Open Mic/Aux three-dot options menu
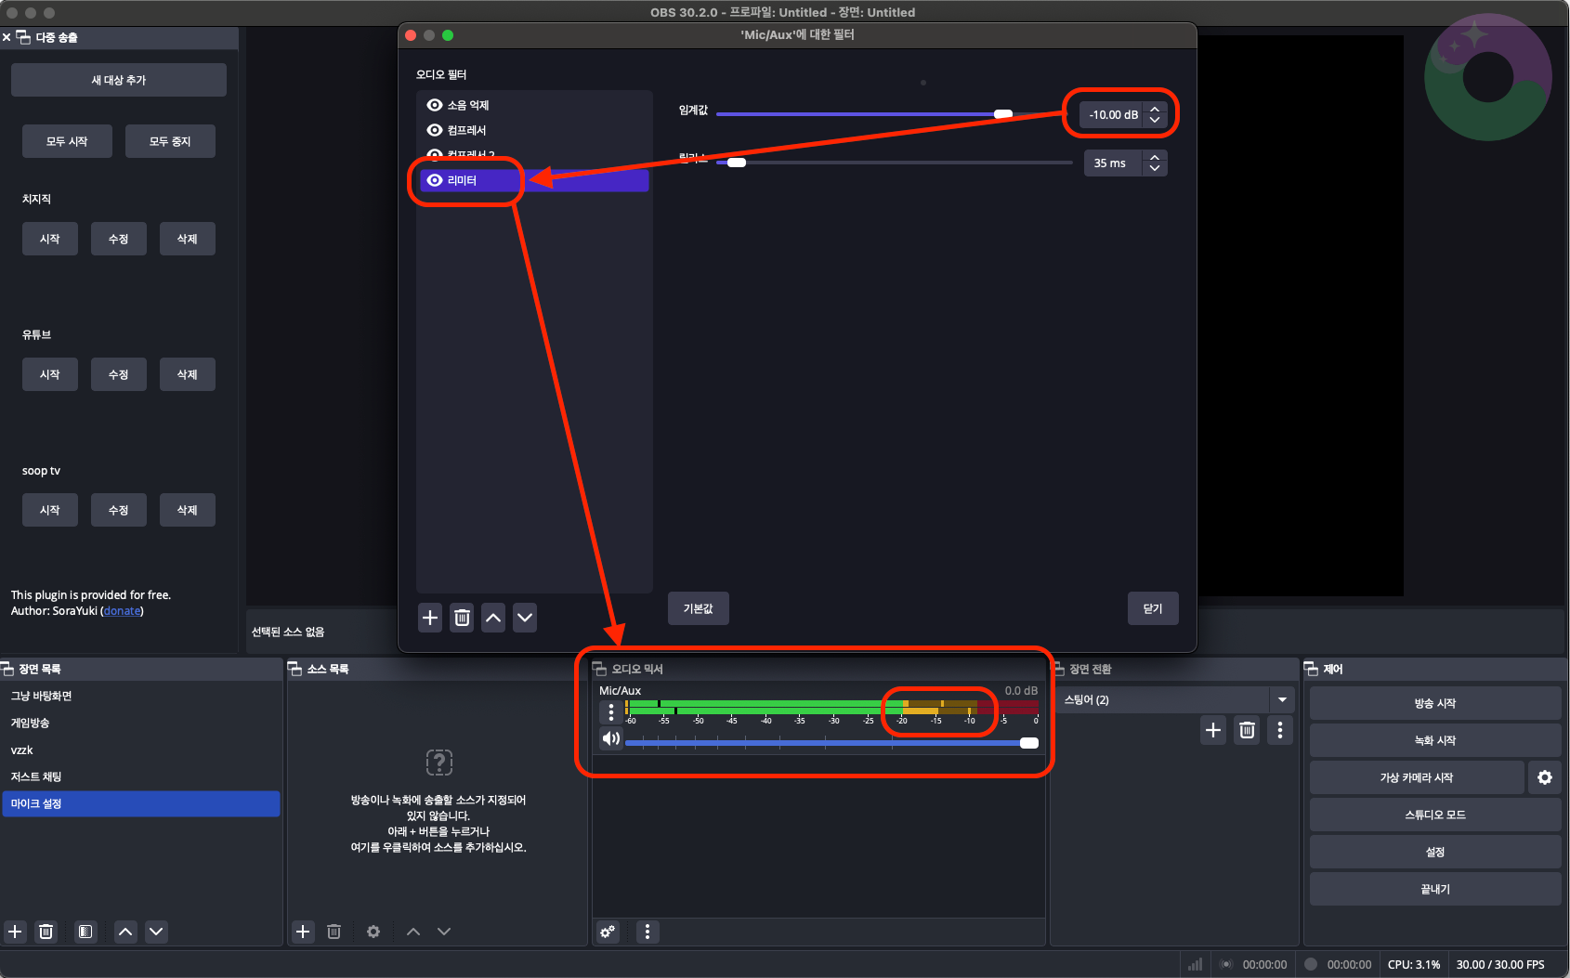Viewport: 1570px width, 978px height. 610,712
